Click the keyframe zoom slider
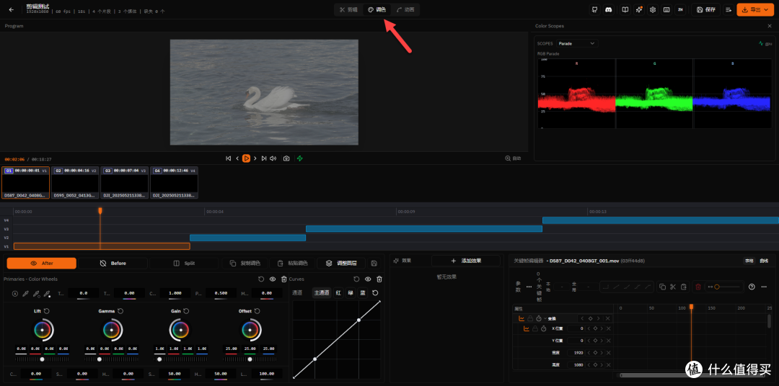 [x=726, y=287]
